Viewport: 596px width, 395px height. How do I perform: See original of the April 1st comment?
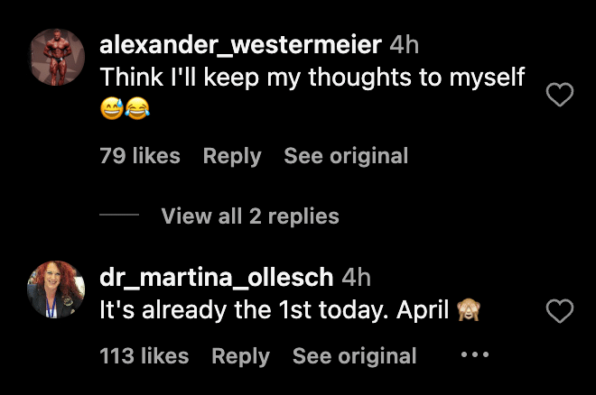point(354,356)
